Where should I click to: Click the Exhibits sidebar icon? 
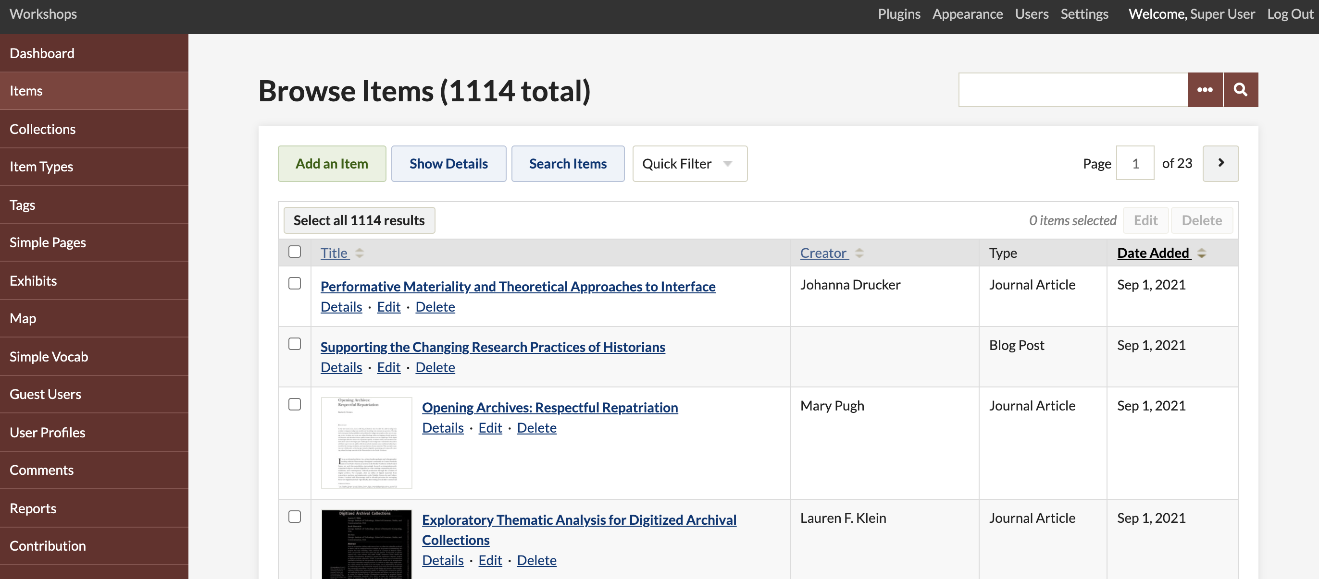32,280
